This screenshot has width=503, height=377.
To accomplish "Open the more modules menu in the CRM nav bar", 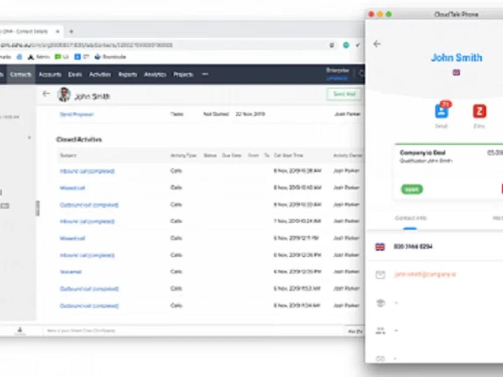I will pos(205,74).
